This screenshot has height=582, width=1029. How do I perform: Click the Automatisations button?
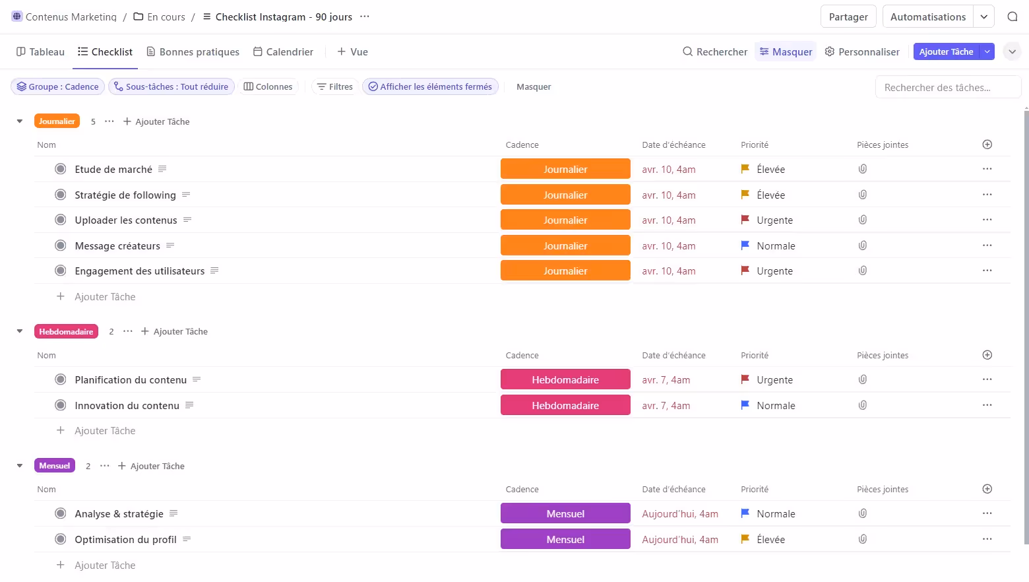927,16
